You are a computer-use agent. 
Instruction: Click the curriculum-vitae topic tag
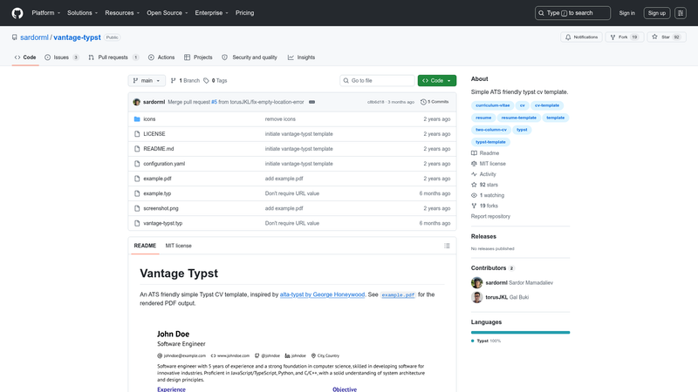click(x=492, y=105)
